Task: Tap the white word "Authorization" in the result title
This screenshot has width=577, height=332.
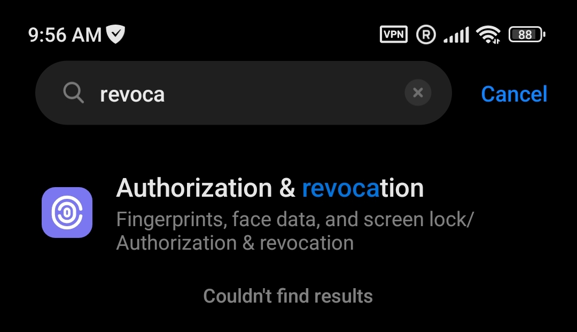Action: tap(194, 188)
